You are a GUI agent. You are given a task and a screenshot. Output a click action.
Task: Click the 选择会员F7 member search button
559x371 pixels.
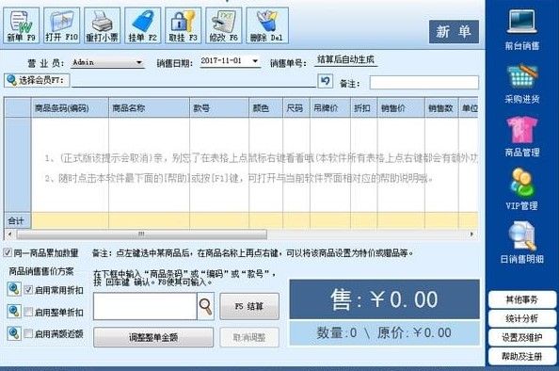(x=37, y=80)
